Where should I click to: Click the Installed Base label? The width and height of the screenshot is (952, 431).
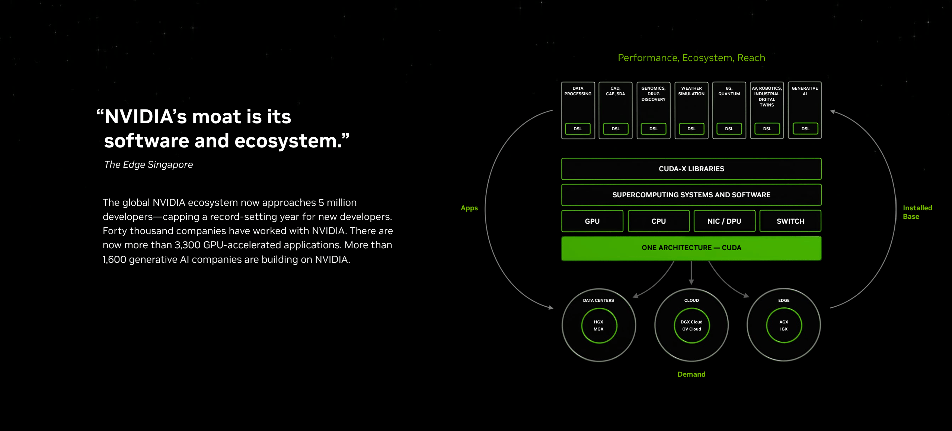click(917, 212)
